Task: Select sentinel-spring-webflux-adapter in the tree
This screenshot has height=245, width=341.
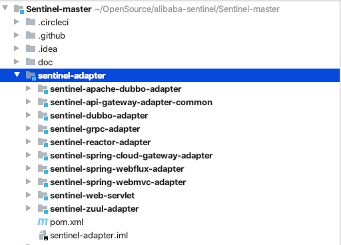Action: [117, 169]
